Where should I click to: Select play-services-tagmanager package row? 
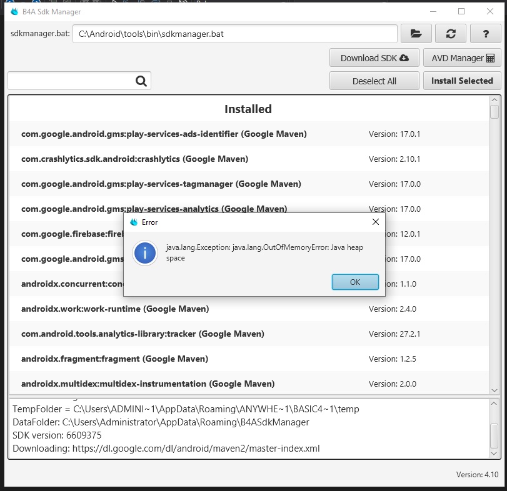[249, 184]
